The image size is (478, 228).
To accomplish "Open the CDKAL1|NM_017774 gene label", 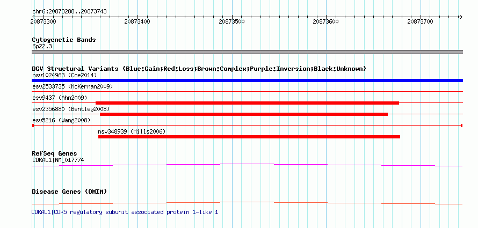I will coord(58,160).
